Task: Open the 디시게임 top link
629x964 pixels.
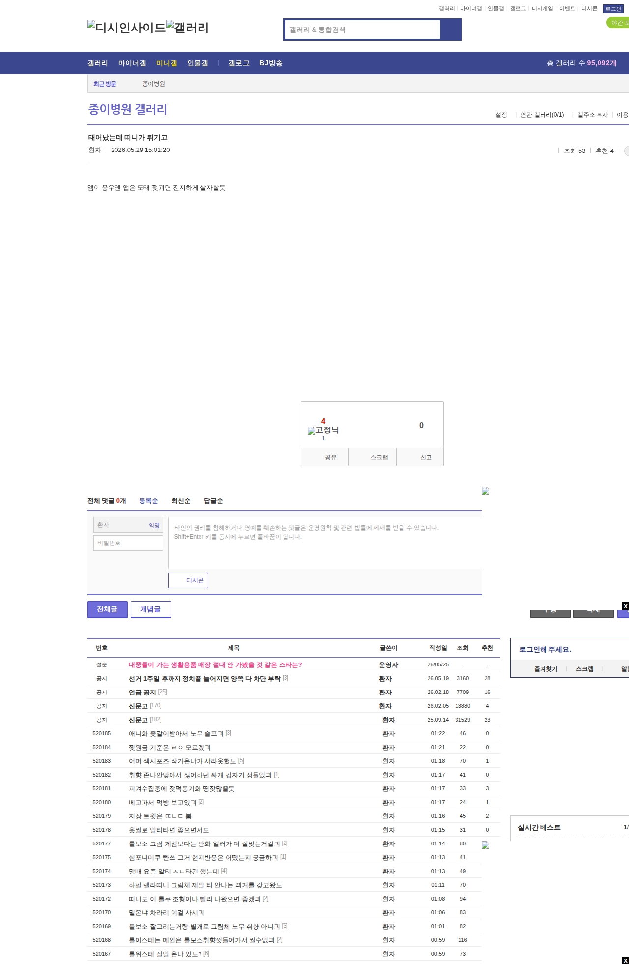Action: 542,9
